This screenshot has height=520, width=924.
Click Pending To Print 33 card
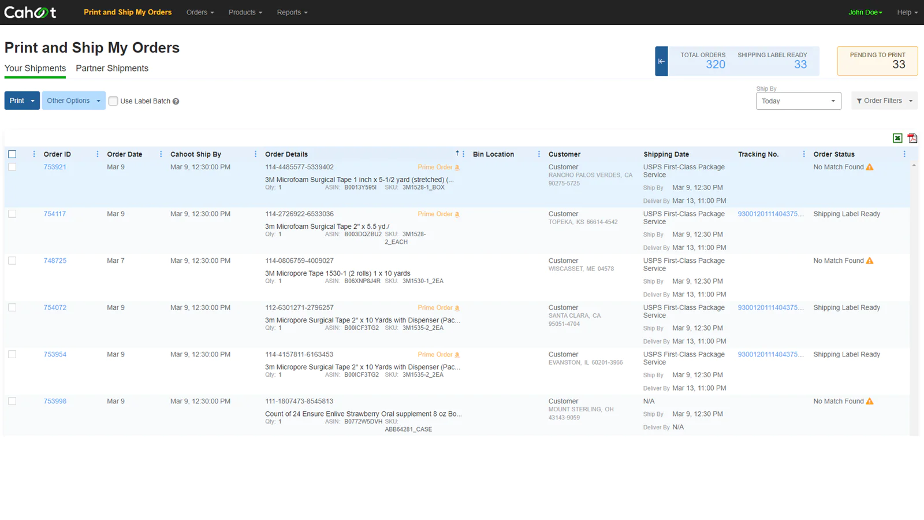877,61
